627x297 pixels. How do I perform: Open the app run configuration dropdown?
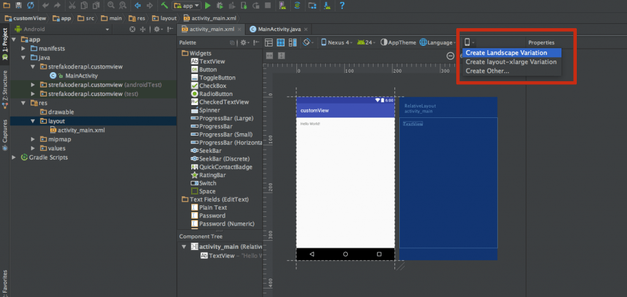point(187,5)
